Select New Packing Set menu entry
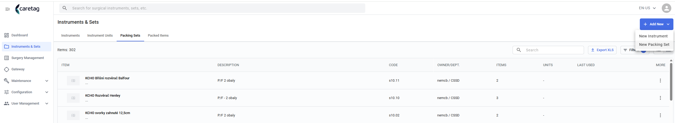Image resolution: width=675 pixels, height=123 pixels. (x=654, y=45)
